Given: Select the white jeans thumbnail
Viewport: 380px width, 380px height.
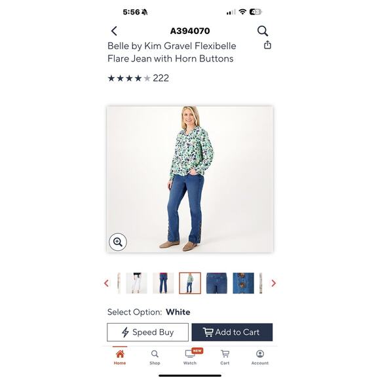Looking at the screenshot, I should click(136, 283).
